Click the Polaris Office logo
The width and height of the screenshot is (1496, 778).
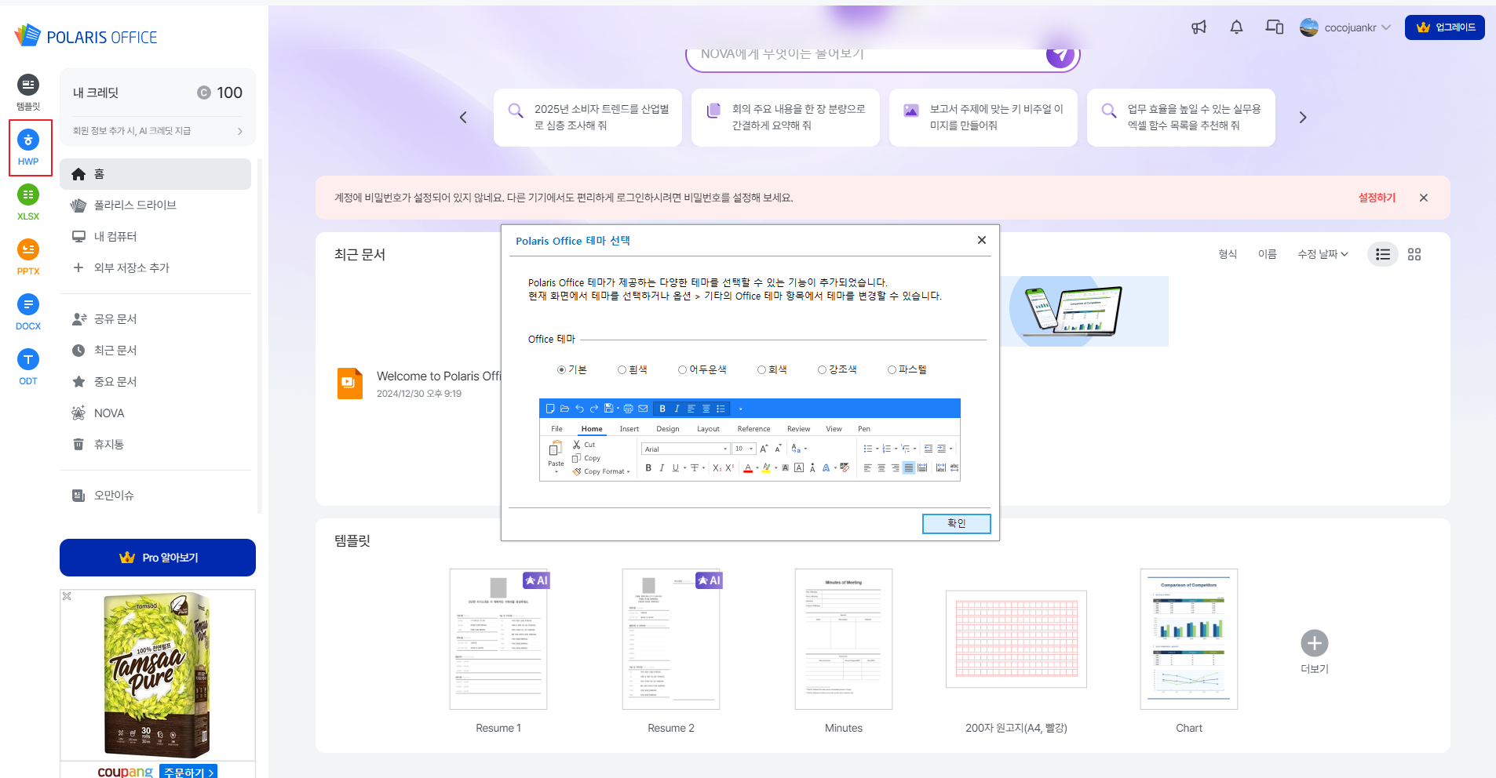[x=86, y=36]
